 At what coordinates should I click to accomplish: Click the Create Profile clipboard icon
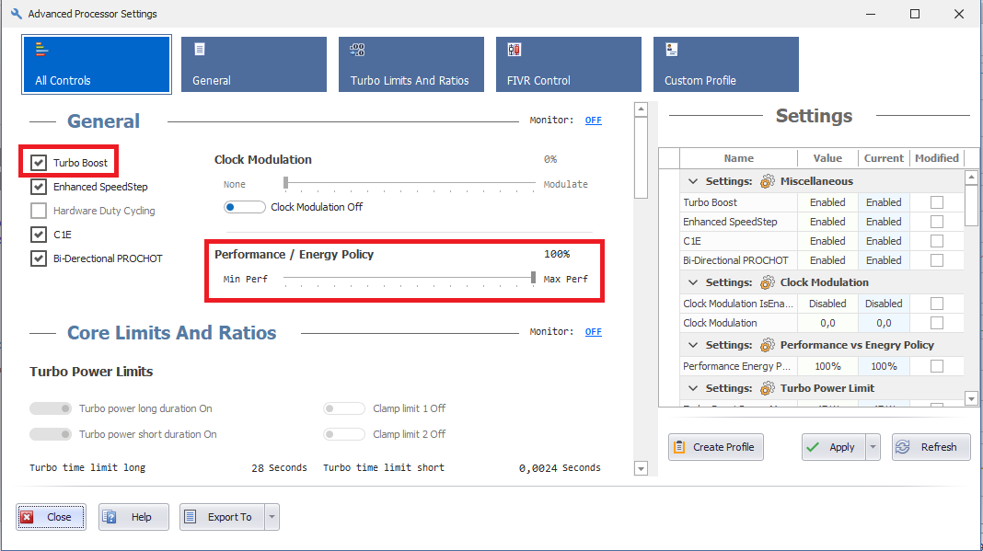[x=680, y=447]
